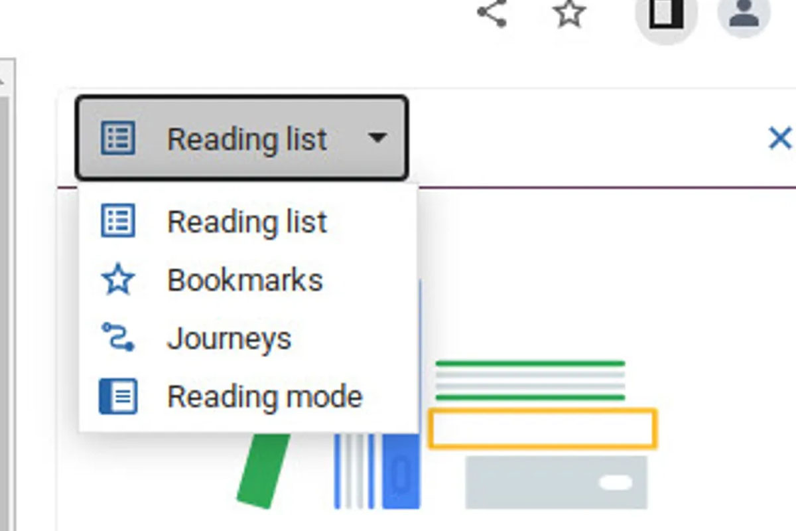The image size is (796, 531).
Task: Click the bookmark star icon in the toolbar
Action: (x=569, y=15)
